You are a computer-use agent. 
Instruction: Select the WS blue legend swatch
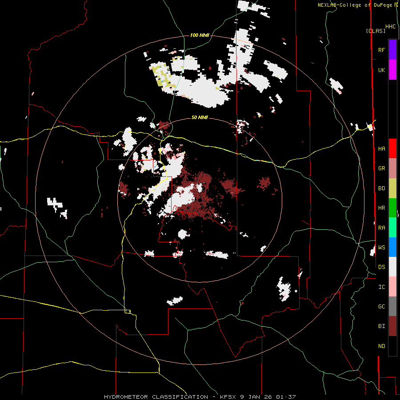(392, 247)
